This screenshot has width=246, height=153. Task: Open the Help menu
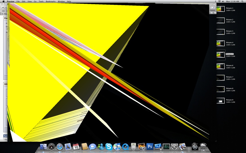(69, 1)
